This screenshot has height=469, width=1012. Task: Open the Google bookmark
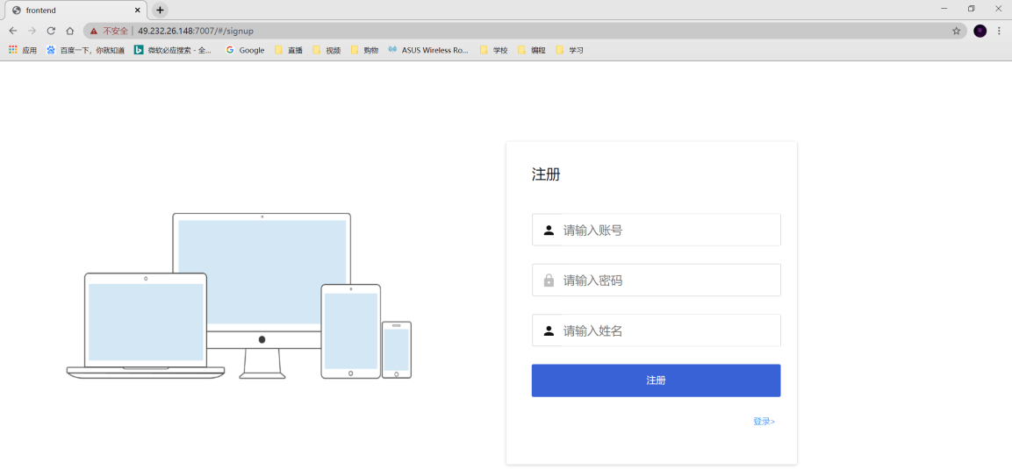[245, 50]
